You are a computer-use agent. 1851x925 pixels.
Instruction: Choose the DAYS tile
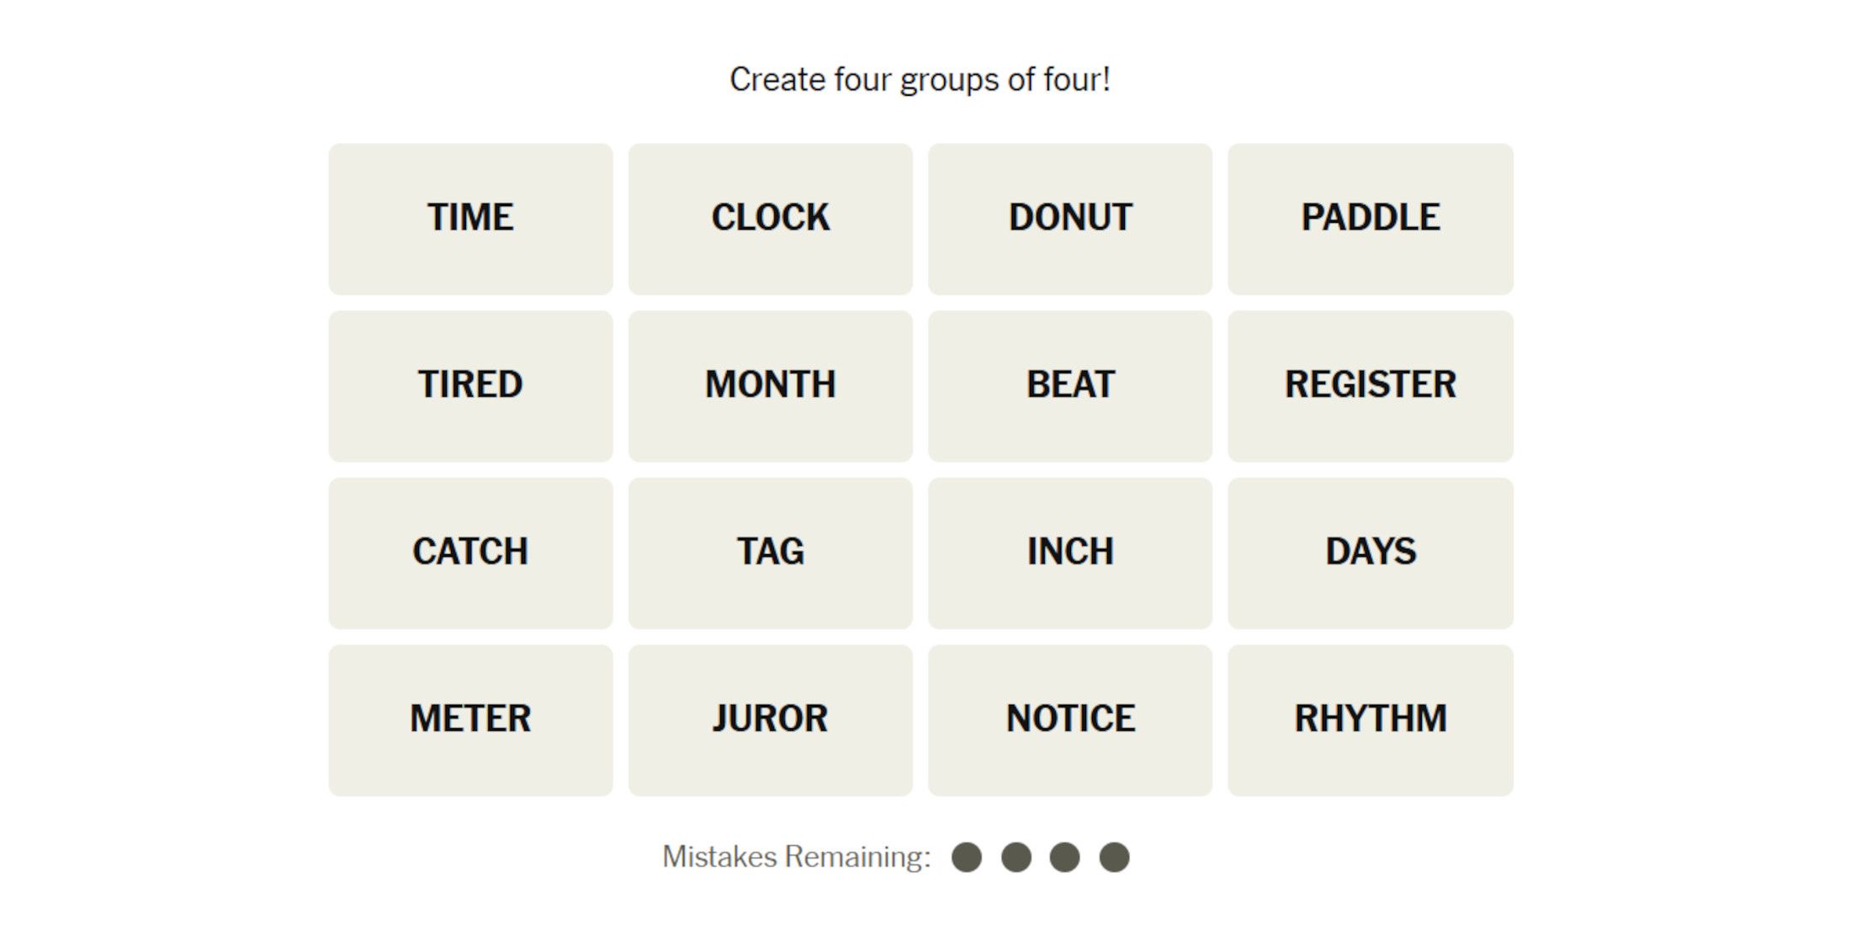(1370, 552)
